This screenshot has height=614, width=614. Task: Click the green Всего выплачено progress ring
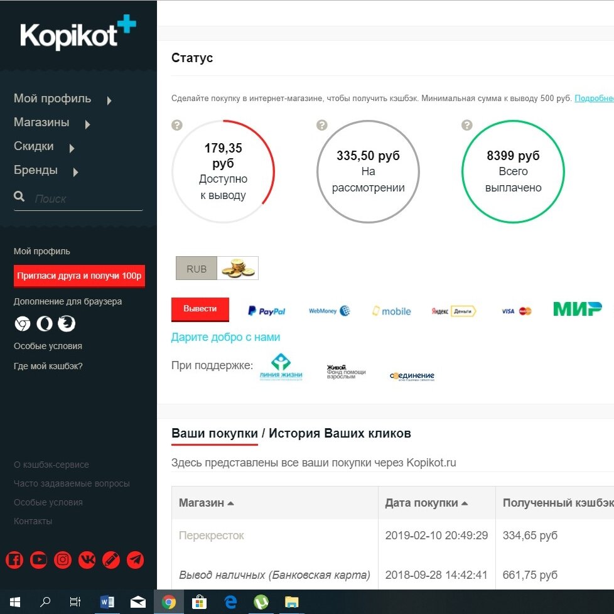pos(513,171)
